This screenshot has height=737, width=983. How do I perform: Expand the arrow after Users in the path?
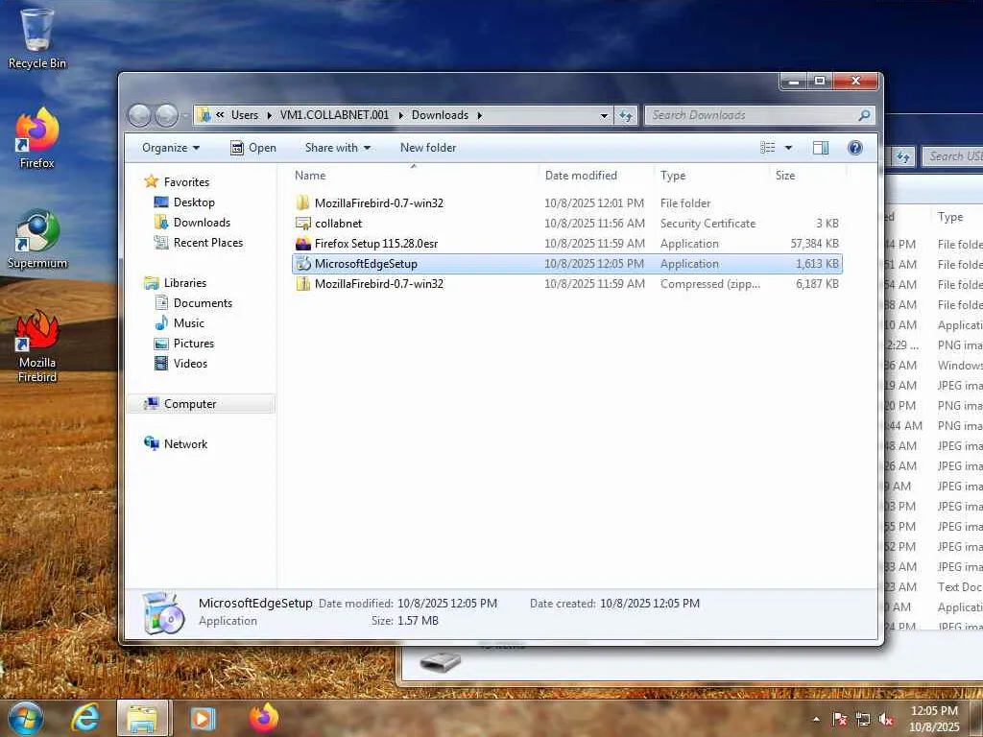tap(269, 115)
